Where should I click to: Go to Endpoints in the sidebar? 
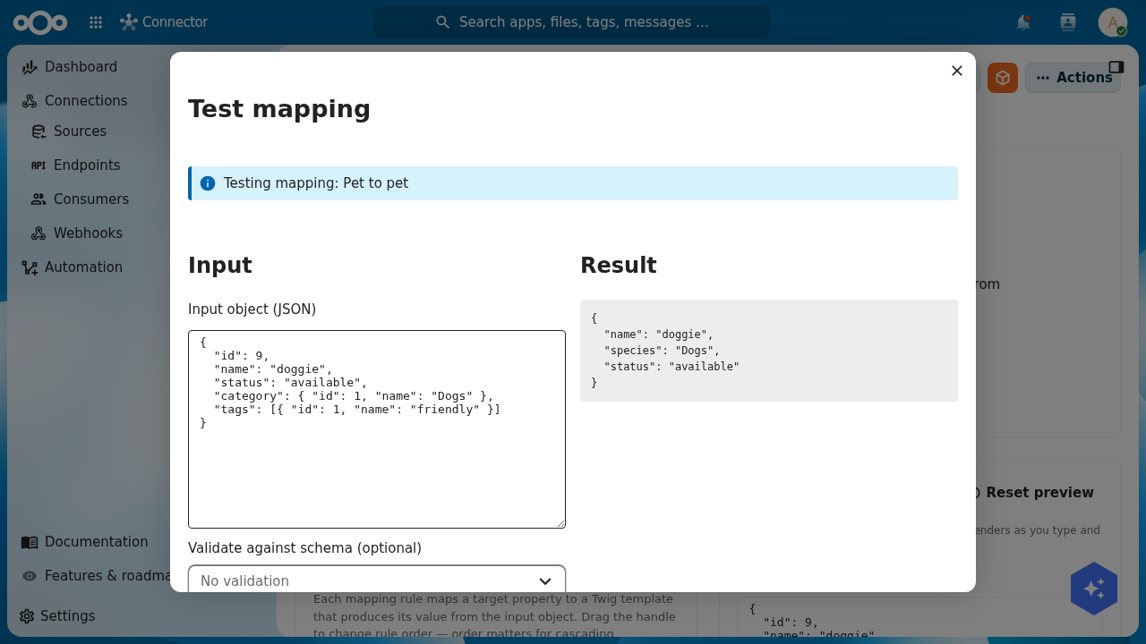click(x=87, y=165)
